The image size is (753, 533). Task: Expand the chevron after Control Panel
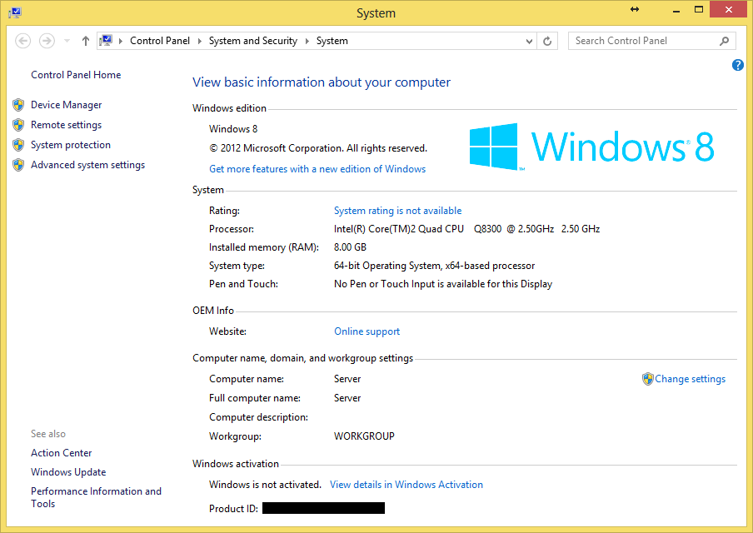(x=199, y=41)
